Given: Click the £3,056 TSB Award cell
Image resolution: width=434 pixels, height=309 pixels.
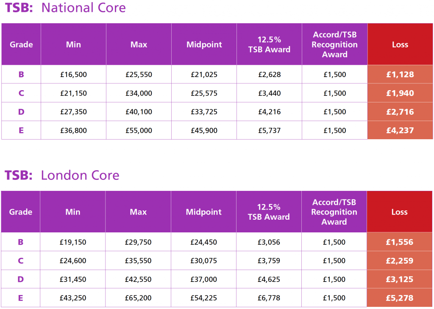Looking at the screenshot, I should click(x=269, y=243).
